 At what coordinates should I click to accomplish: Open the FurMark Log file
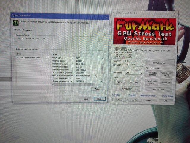(134, 100)
